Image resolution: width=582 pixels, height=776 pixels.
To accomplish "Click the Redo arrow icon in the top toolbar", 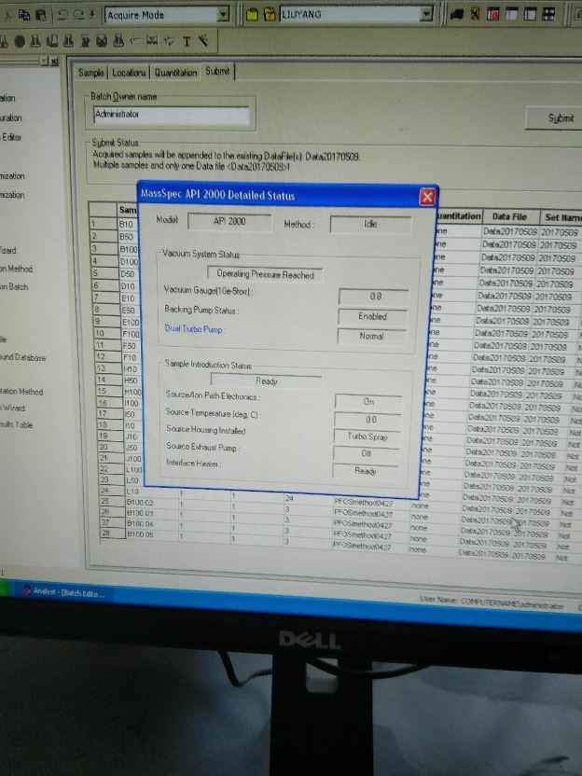I will pyautogui.click(x=79, y=15).
